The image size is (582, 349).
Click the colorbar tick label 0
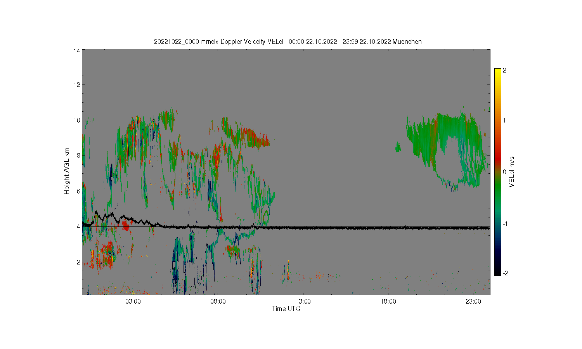[x=504, y=172]
